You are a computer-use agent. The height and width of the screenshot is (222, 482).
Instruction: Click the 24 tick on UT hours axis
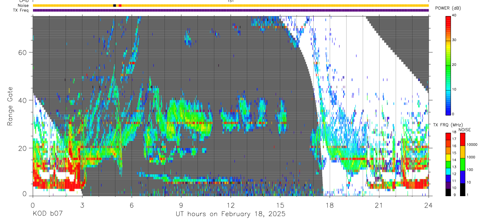[x=429, y=205]
